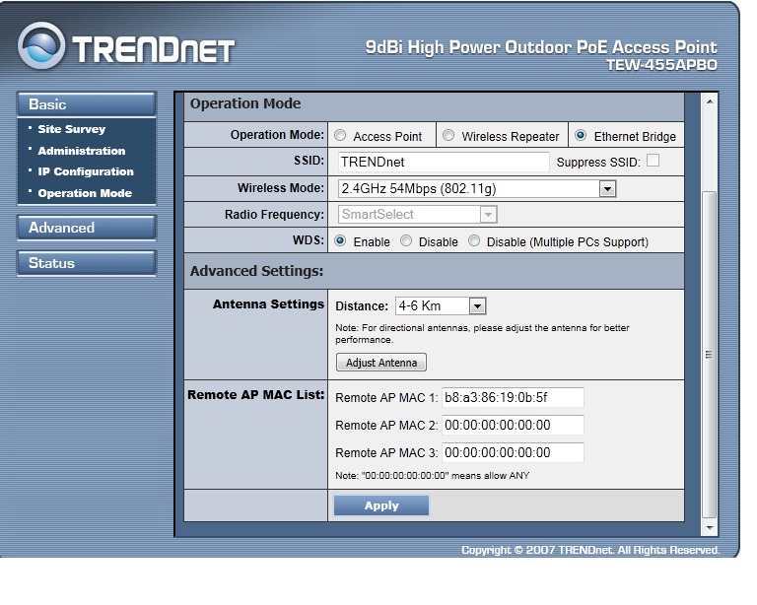The width and height of the screenshot is (757, 605).
Task: Select WDS Disable (Multiple PCs Support)
Action: 474,241
